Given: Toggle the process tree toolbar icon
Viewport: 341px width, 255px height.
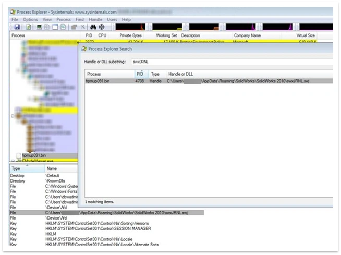Looking at the screenshot, I should (47, 27).
